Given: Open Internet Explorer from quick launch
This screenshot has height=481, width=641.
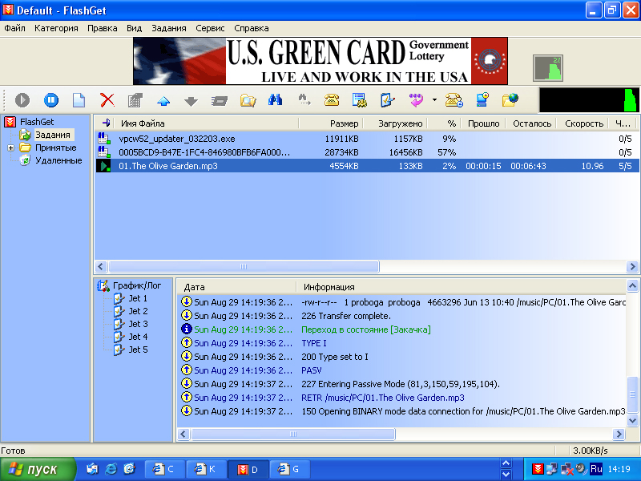Looking at the screenshot, I should point(111,469).
